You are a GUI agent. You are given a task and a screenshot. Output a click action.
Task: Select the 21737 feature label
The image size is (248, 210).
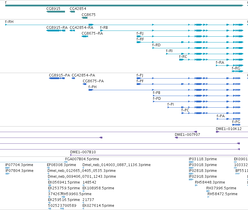[88, 200]
